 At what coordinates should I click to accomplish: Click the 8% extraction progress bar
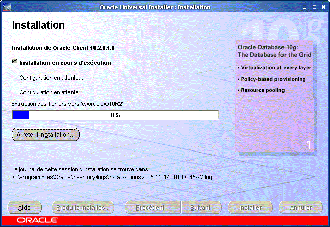(x=115, y=115)
